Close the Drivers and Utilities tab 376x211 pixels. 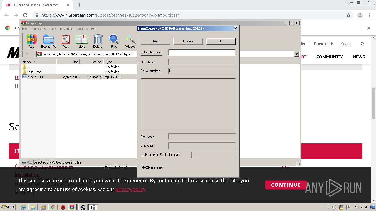pyautogui.click(x=68, y=5)
